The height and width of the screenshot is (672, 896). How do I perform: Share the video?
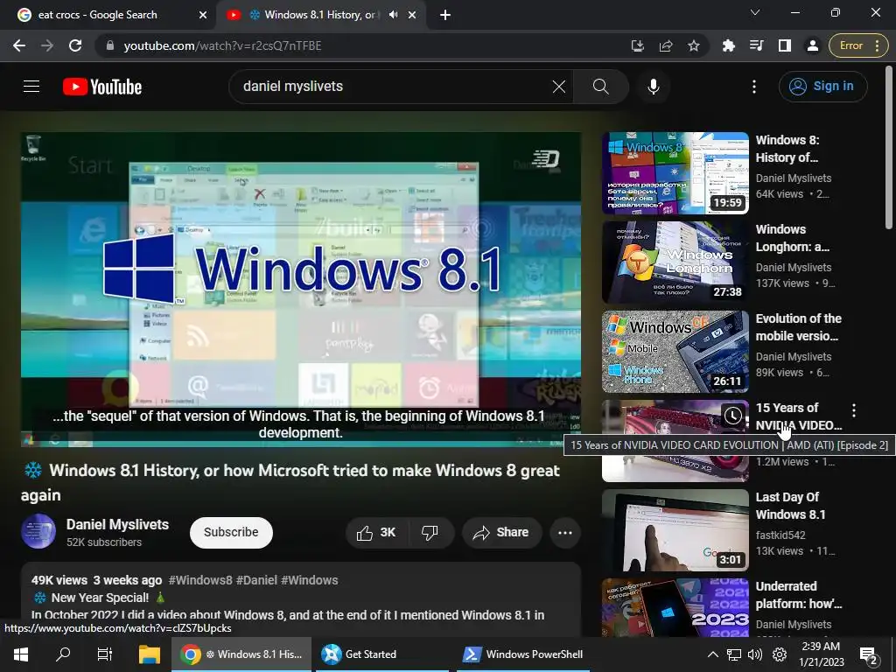(x=501, y=533)
